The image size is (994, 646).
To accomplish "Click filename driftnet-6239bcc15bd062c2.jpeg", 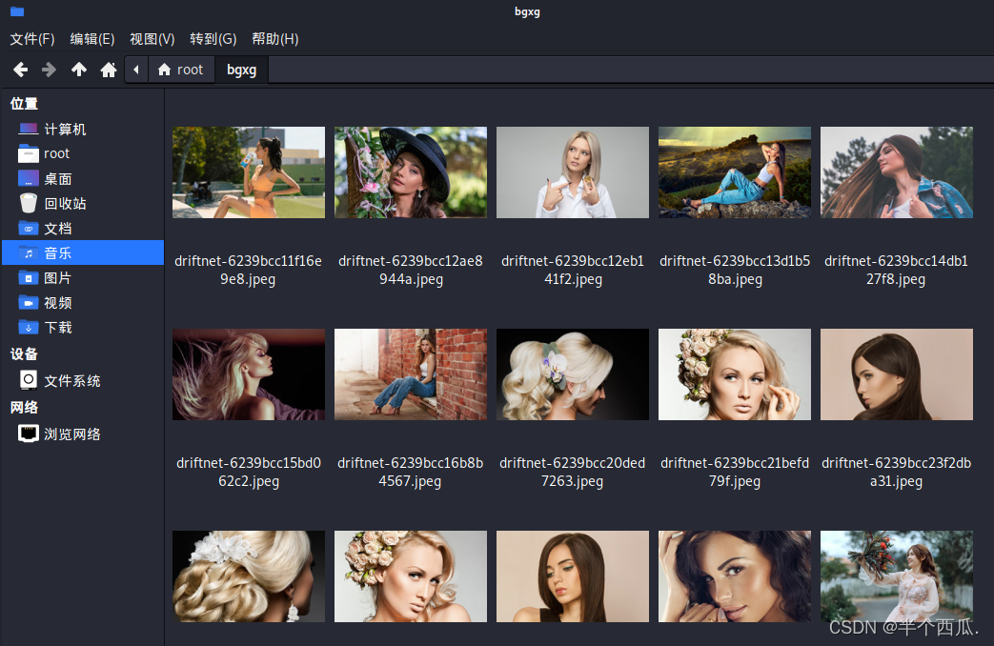I will 249,473.
